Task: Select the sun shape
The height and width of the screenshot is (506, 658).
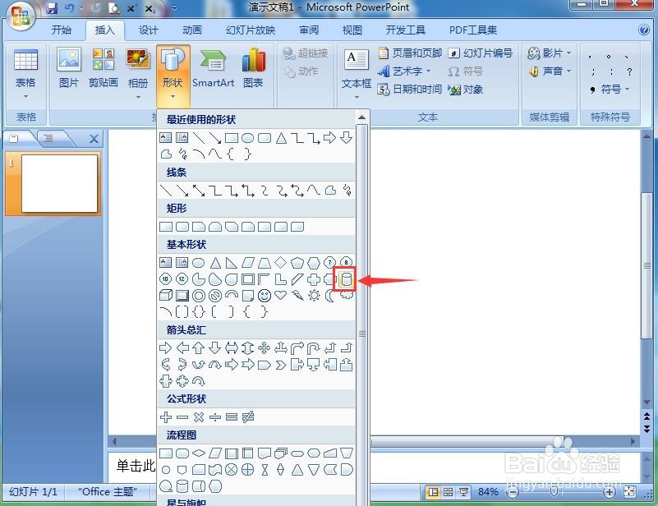Action: coord(314,296)
